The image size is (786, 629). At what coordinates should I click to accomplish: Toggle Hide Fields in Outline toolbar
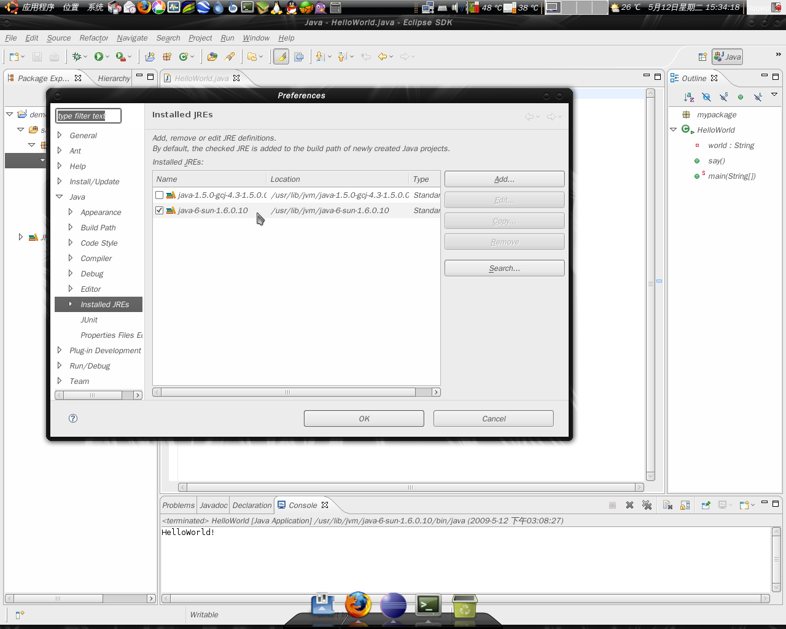coord(706,97)
